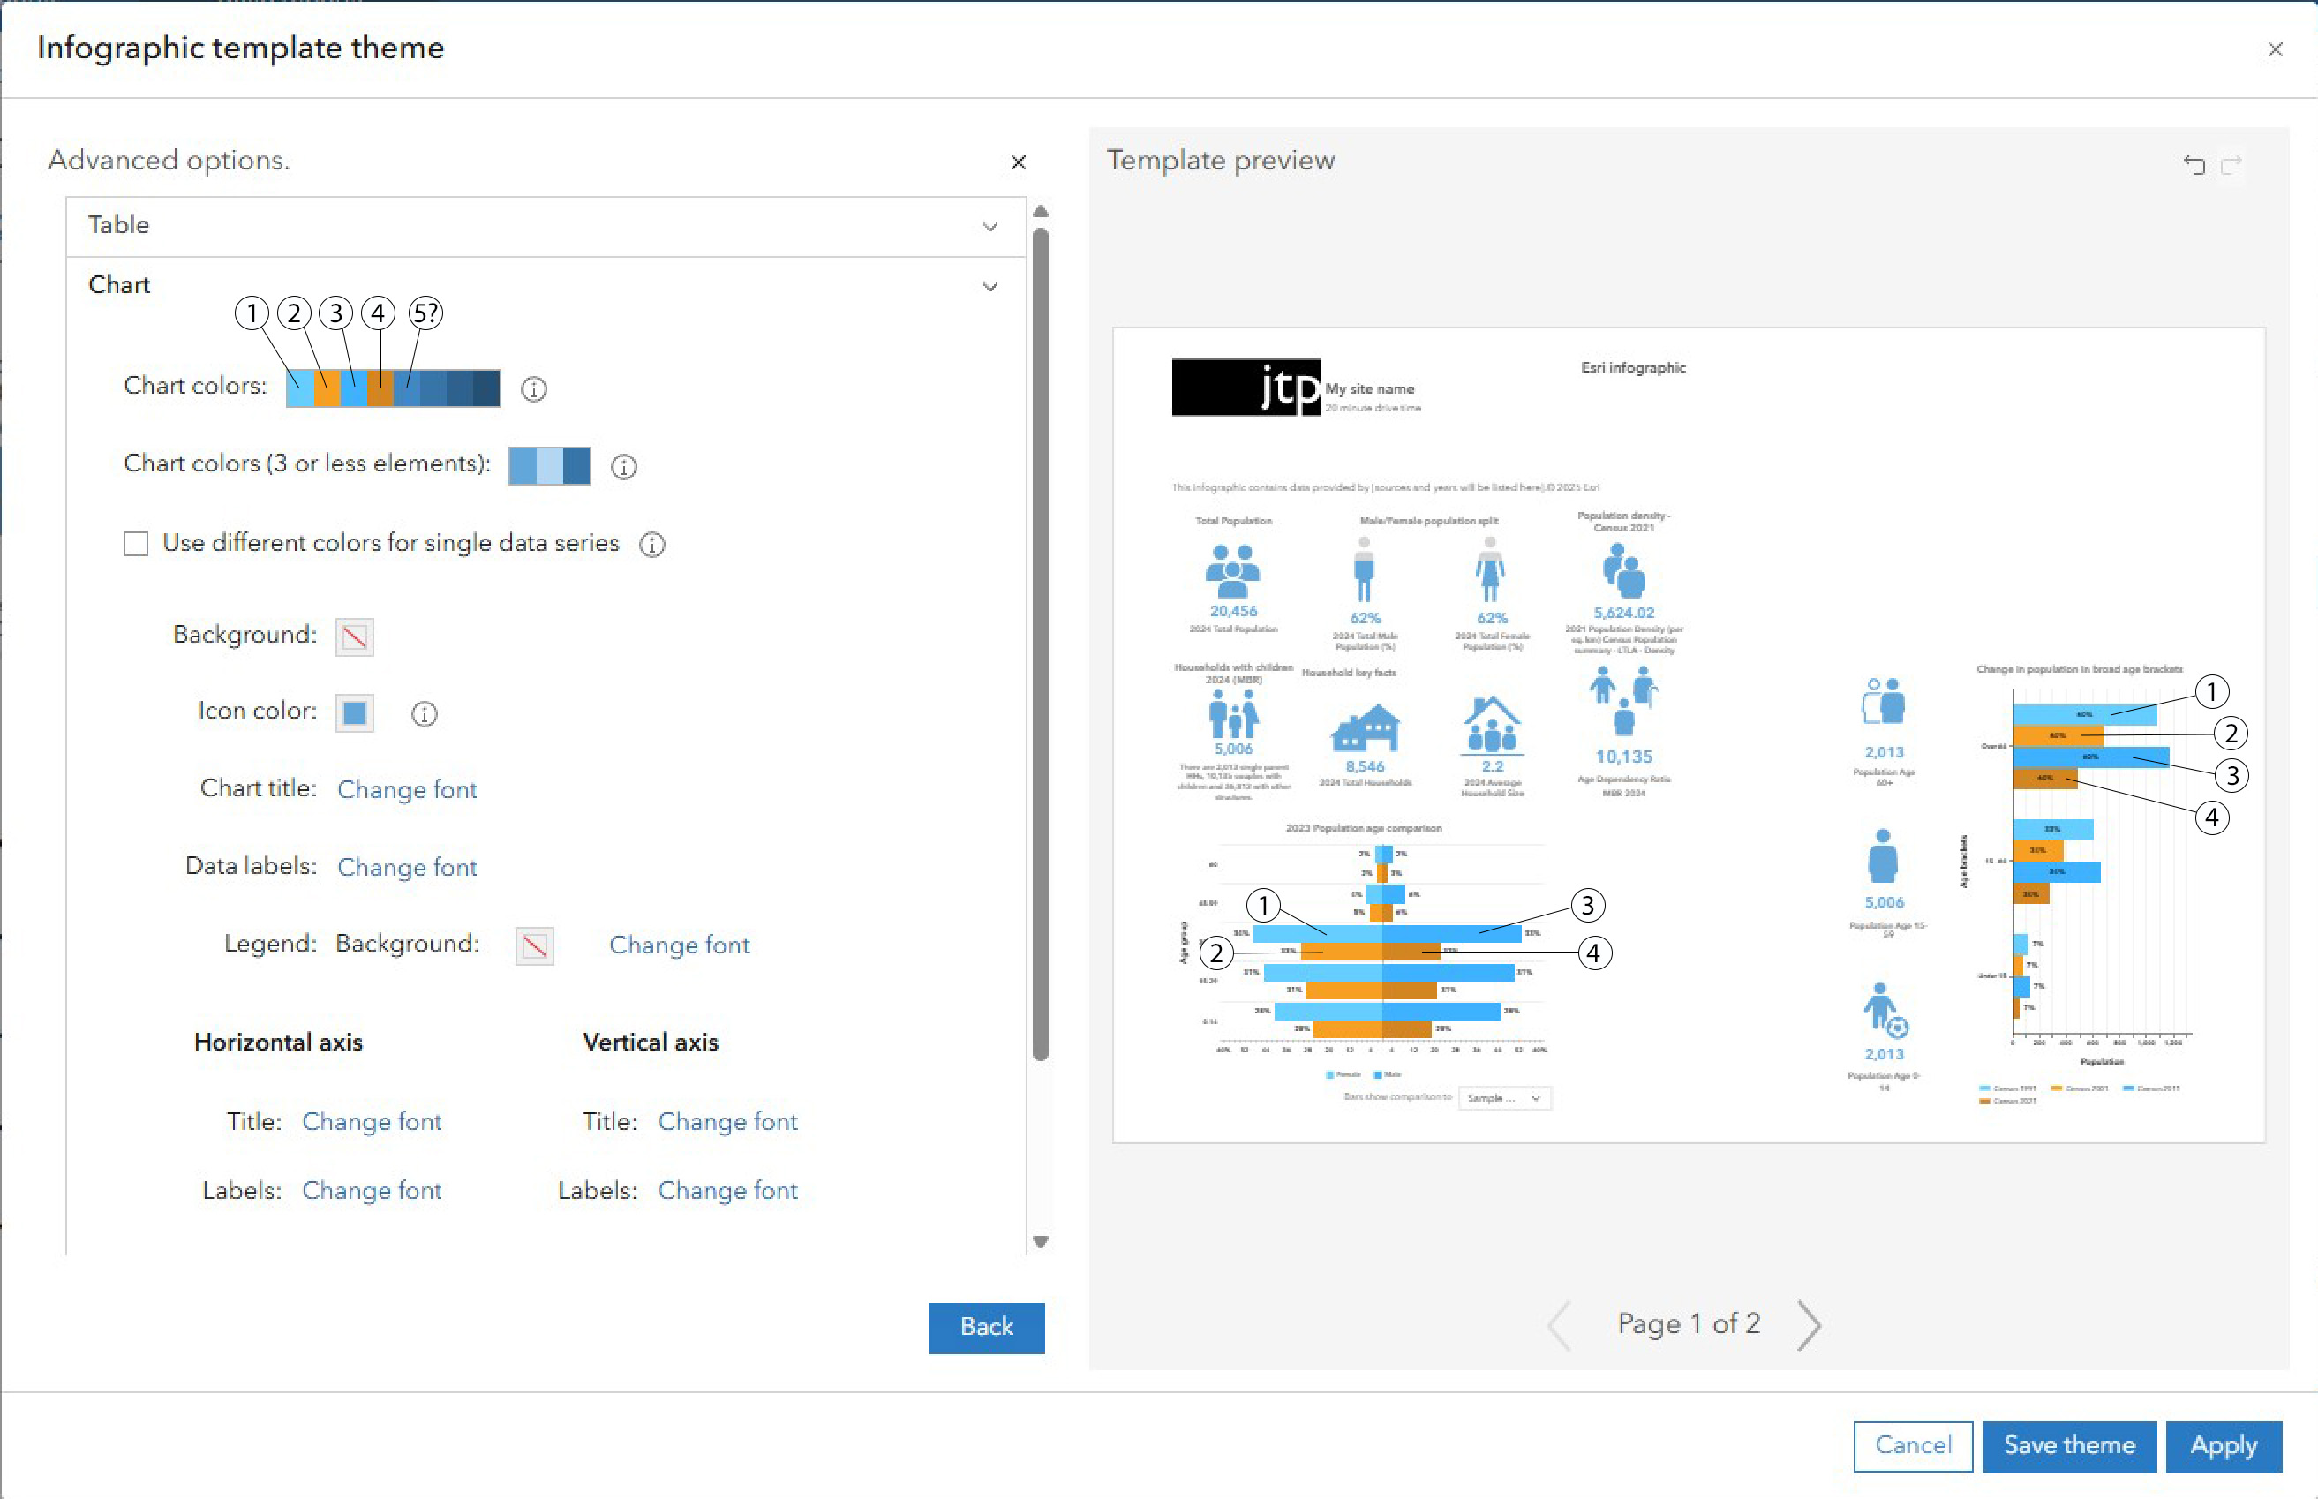Click the 20,456 total population value
The image size is (2318, 1499).
coord(1233,611)
